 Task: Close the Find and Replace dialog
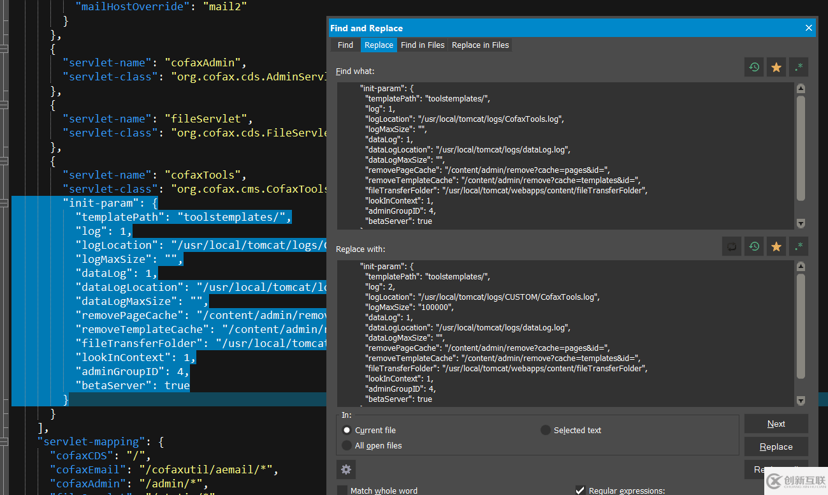809,28
